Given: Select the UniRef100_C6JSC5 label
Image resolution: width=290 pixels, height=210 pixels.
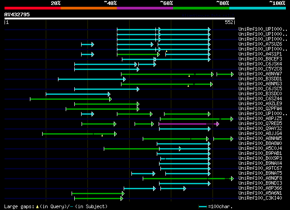Looking at the screenshot, I should click(x=260, y=89).
